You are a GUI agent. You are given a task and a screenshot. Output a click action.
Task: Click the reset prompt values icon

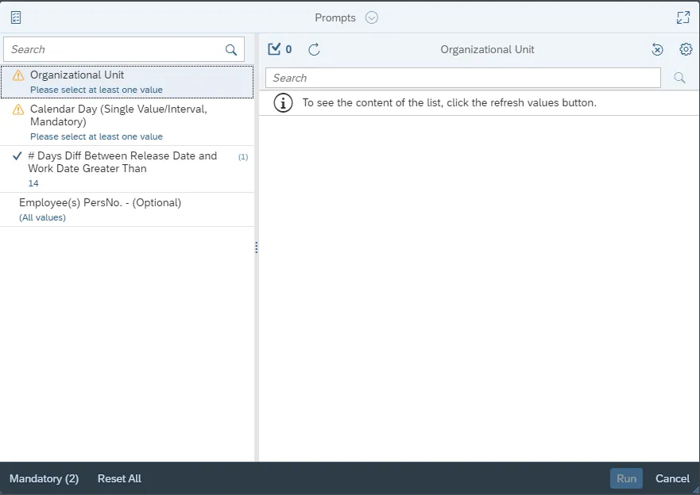click(657, 49)
